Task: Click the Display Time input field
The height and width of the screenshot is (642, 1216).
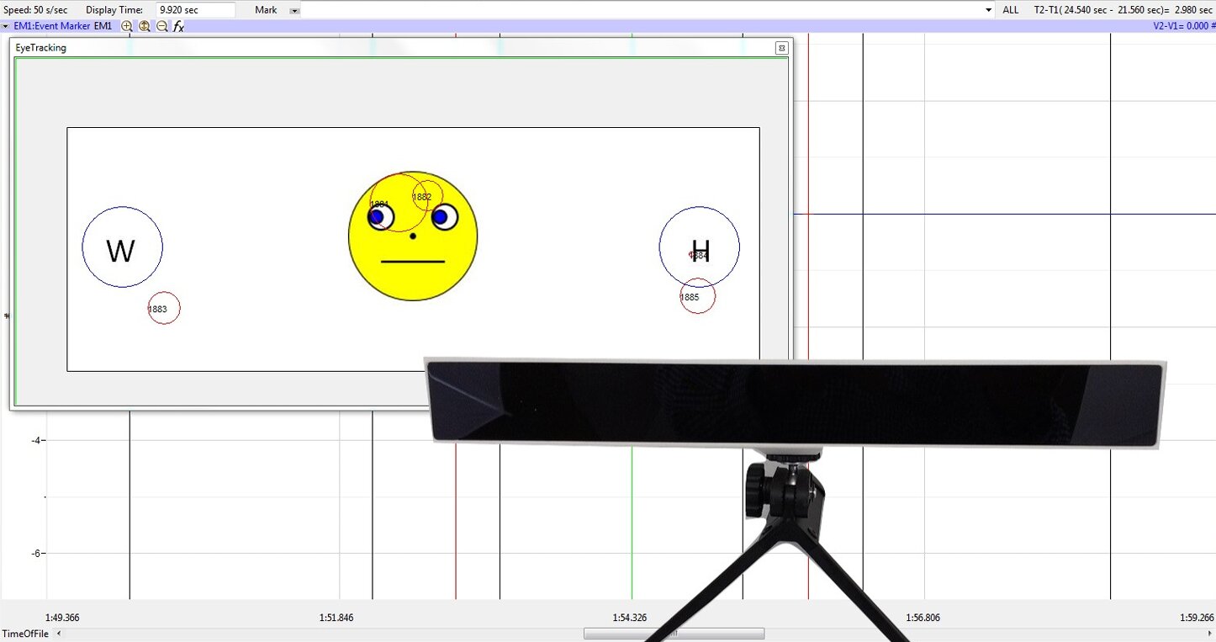Action: point(195,10)
